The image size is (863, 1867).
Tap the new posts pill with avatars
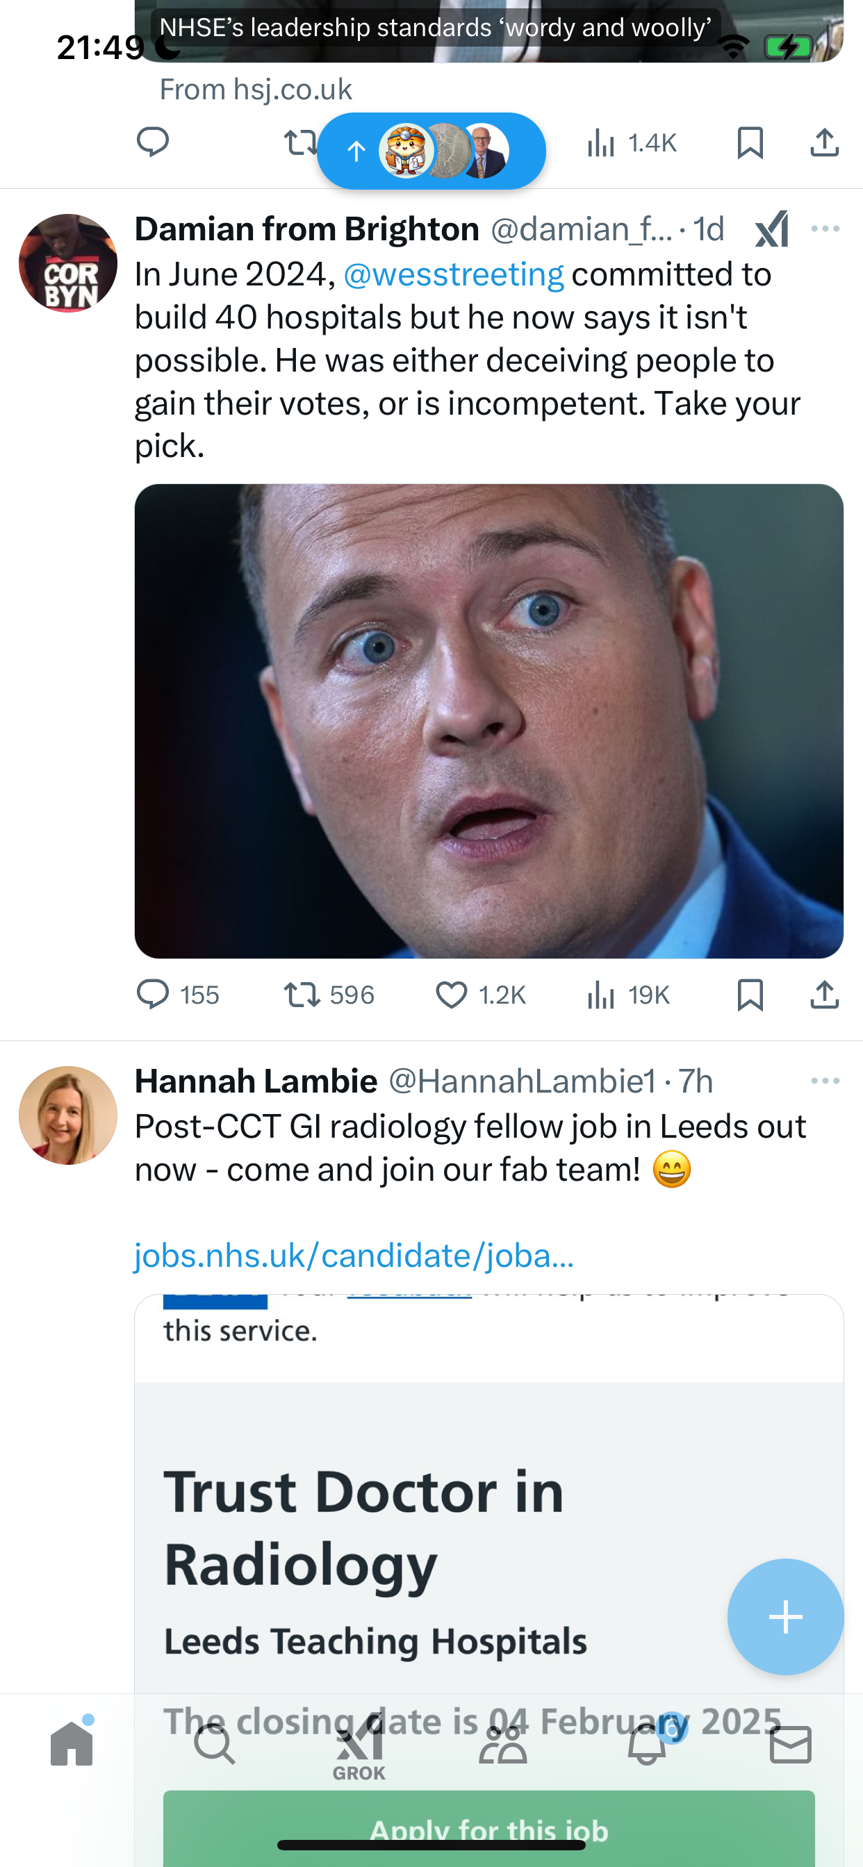point(431,151)
